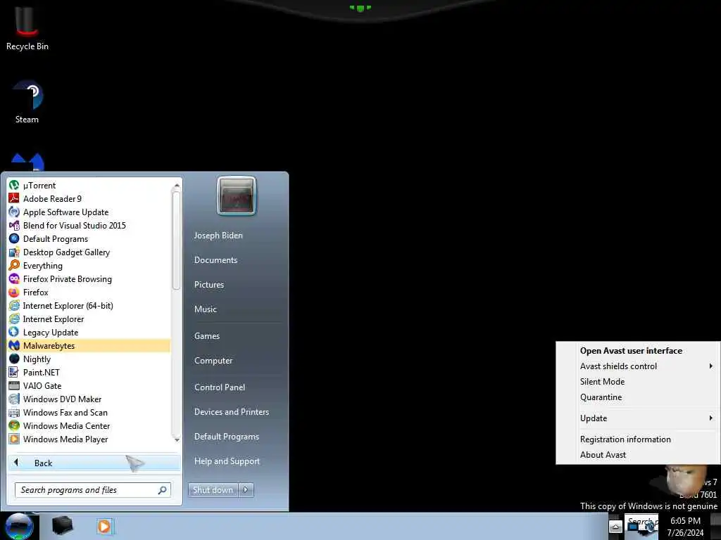Expand the Shut down options arrow

tap(246, 490)
